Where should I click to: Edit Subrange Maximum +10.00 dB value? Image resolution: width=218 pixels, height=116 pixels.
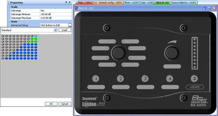tap(56, 18)
